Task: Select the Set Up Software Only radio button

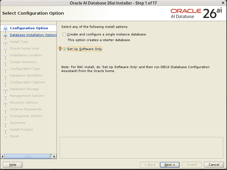Action: (x=64, y=49)
